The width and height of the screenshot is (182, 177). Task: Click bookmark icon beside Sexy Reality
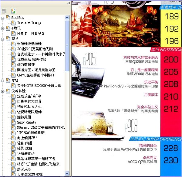tap(13, 122)
